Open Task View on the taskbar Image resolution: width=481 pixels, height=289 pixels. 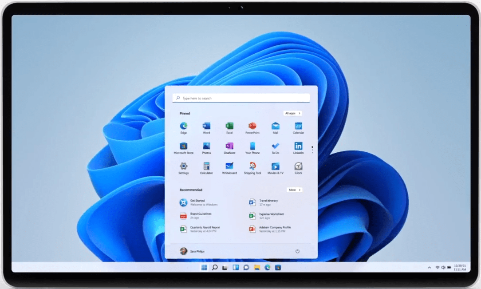click(x=225, y=268)
